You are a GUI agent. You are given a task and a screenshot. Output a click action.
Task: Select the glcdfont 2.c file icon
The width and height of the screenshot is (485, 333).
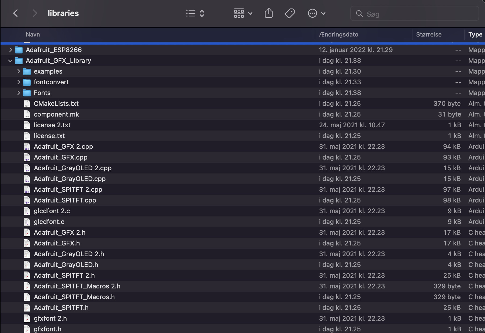pos(27,211)
